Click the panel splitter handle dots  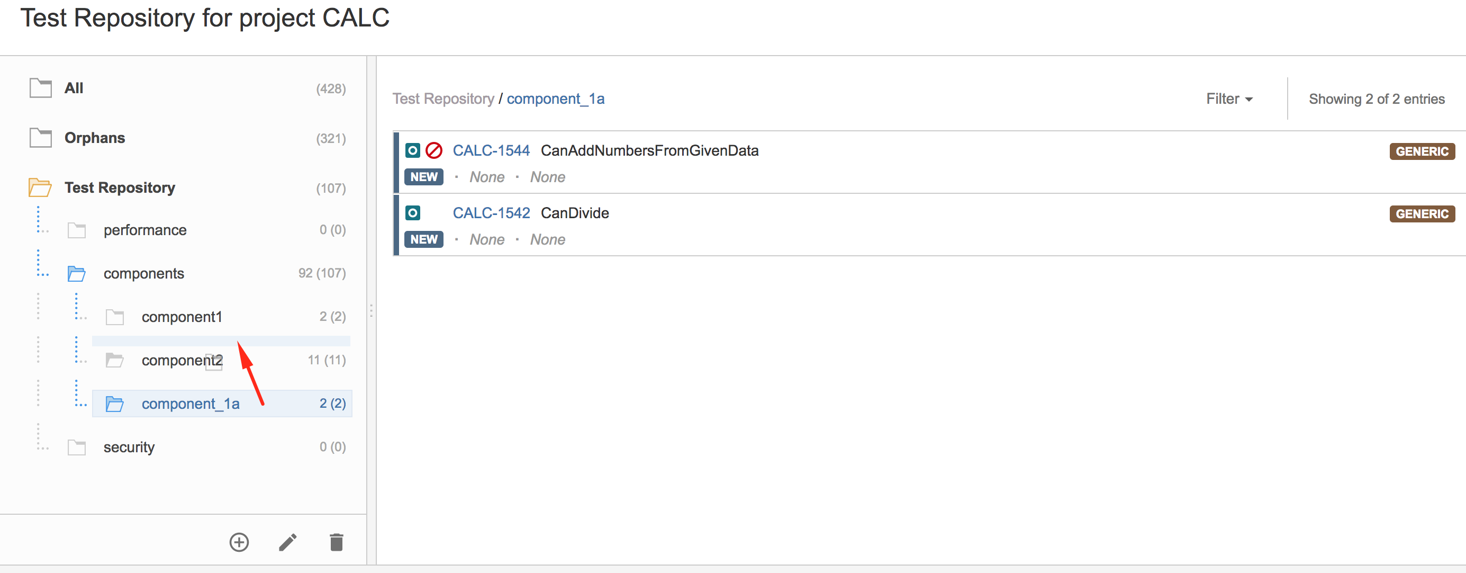click(x=371, y=311)
